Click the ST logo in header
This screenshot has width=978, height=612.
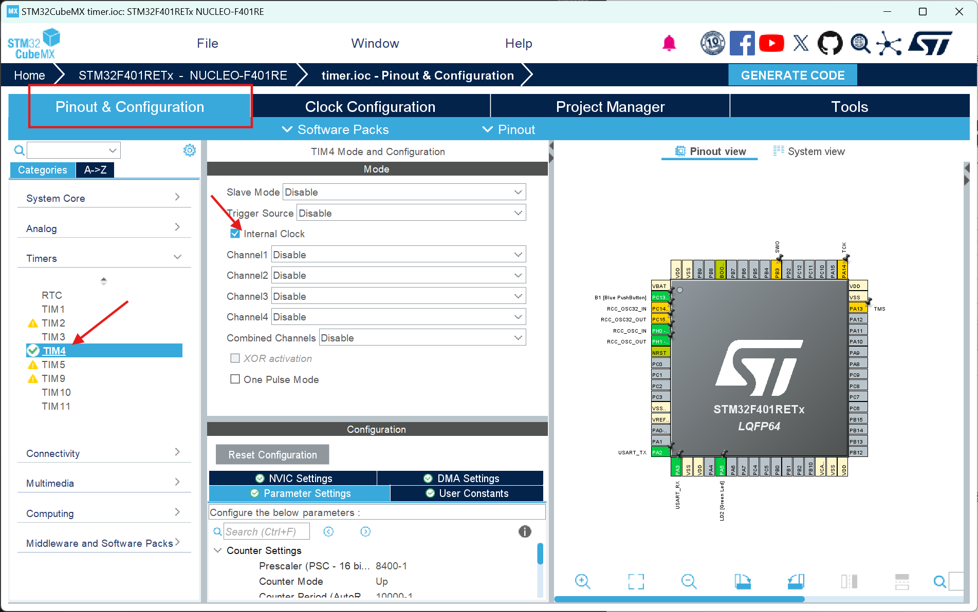[930, 43]
